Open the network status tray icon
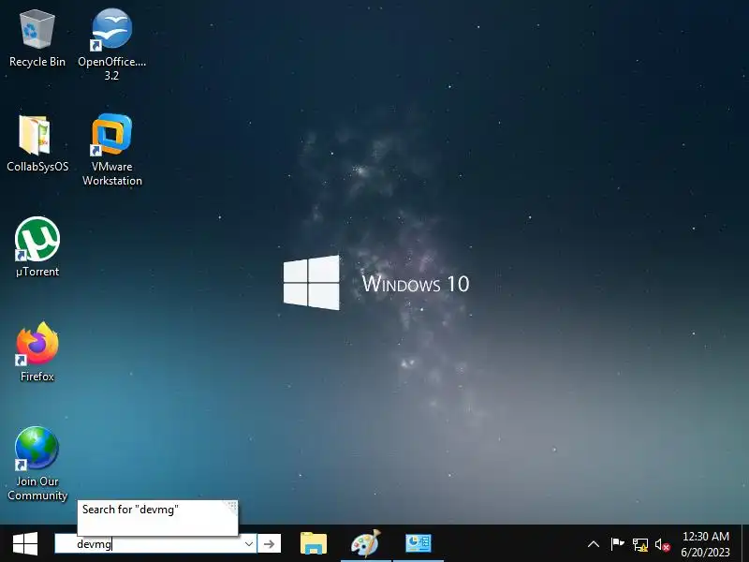Screen dimensions: 749x562 640,544
